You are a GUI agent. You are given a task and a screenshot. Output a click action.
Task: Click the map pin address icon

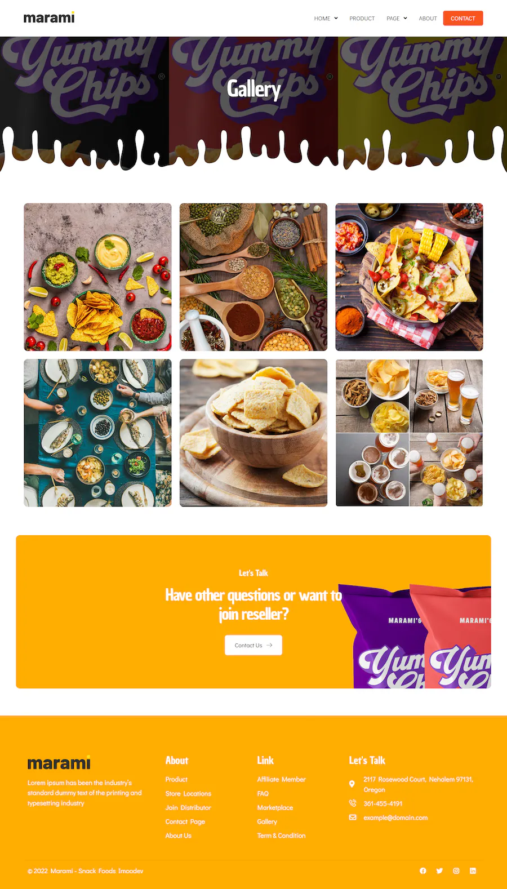point(352,784)
